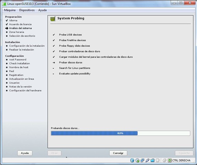Select Realizar la instalación step
Image resolution: width=197 pixels, height=165 pixels.
coord(21,50)
